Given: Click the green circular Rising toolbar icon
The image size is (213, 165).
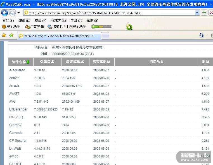Looking at the screenshot, I should (x=129, y=27).
